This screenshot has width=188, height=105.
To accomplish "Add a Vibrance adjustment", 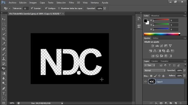I will tap(170, 46).
